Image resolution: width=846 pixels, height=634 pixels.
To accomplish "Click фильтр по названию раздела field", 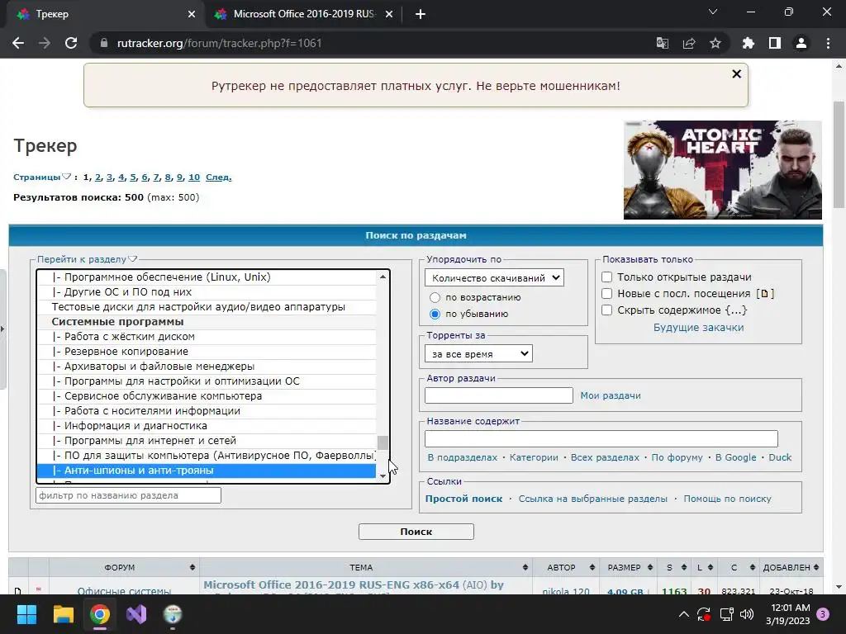I will pos(128,495).
